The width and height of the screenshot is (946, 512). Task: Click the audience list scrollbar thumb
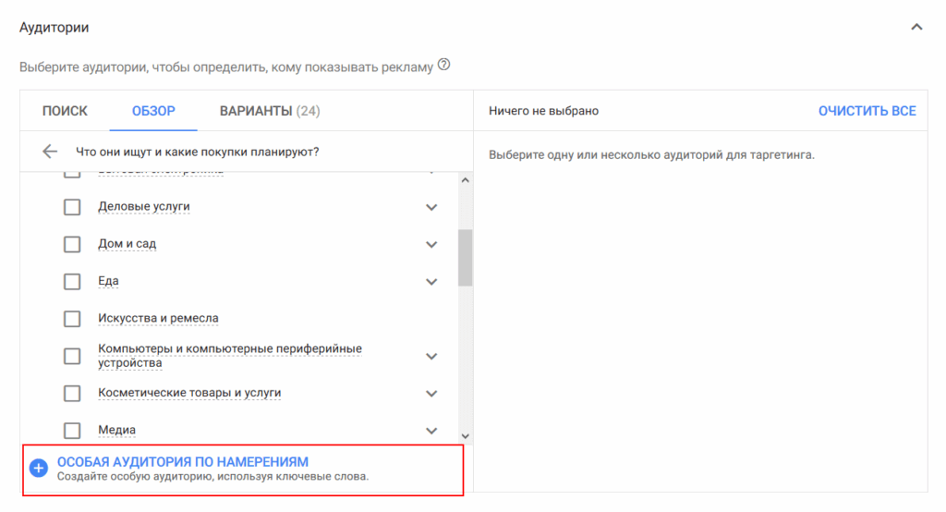tap(465, 257)
